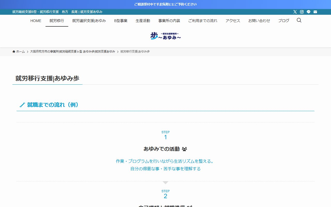This screenshot has height=207, width=331.
Task: Select the 就労移行 menu item
Action: coord(57,21)
